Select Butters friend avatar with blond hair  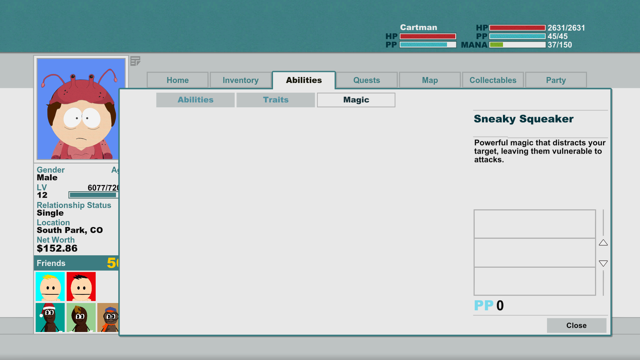pyautogui.click(x=50, y=286)
